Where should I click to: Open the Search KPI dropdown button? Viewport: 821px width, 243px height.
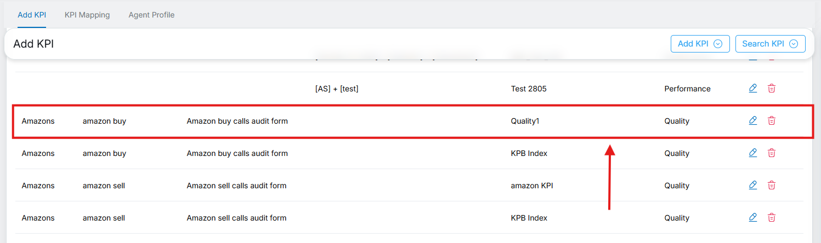click(x=770, y=44)
